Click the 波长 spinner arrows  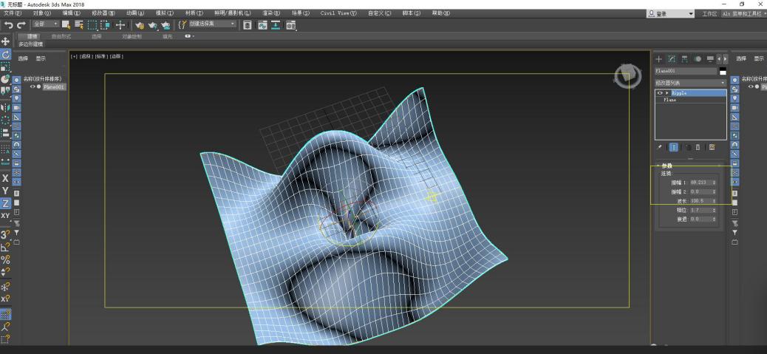(715, 201)
